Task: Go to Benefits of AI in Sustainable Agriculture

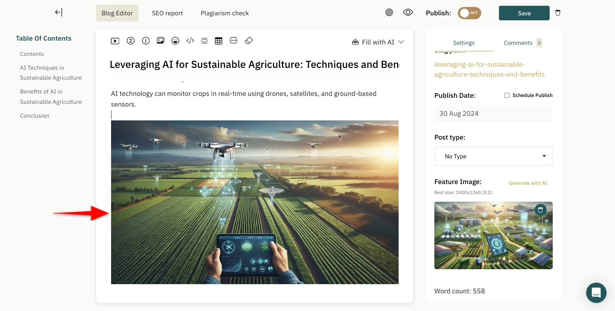Action: tap(51, 97)
